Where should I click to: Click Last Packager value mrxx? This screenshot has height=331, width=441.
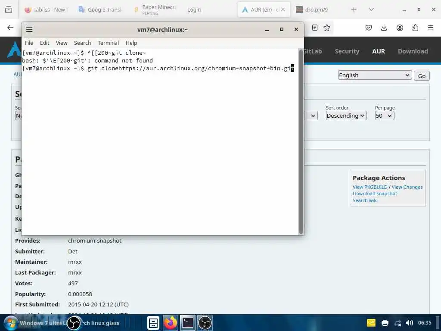(75, 273)
